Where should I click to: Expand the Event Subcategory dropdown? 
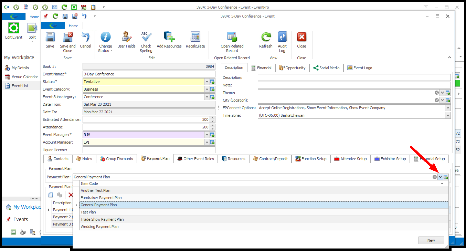tap(207, 97)
